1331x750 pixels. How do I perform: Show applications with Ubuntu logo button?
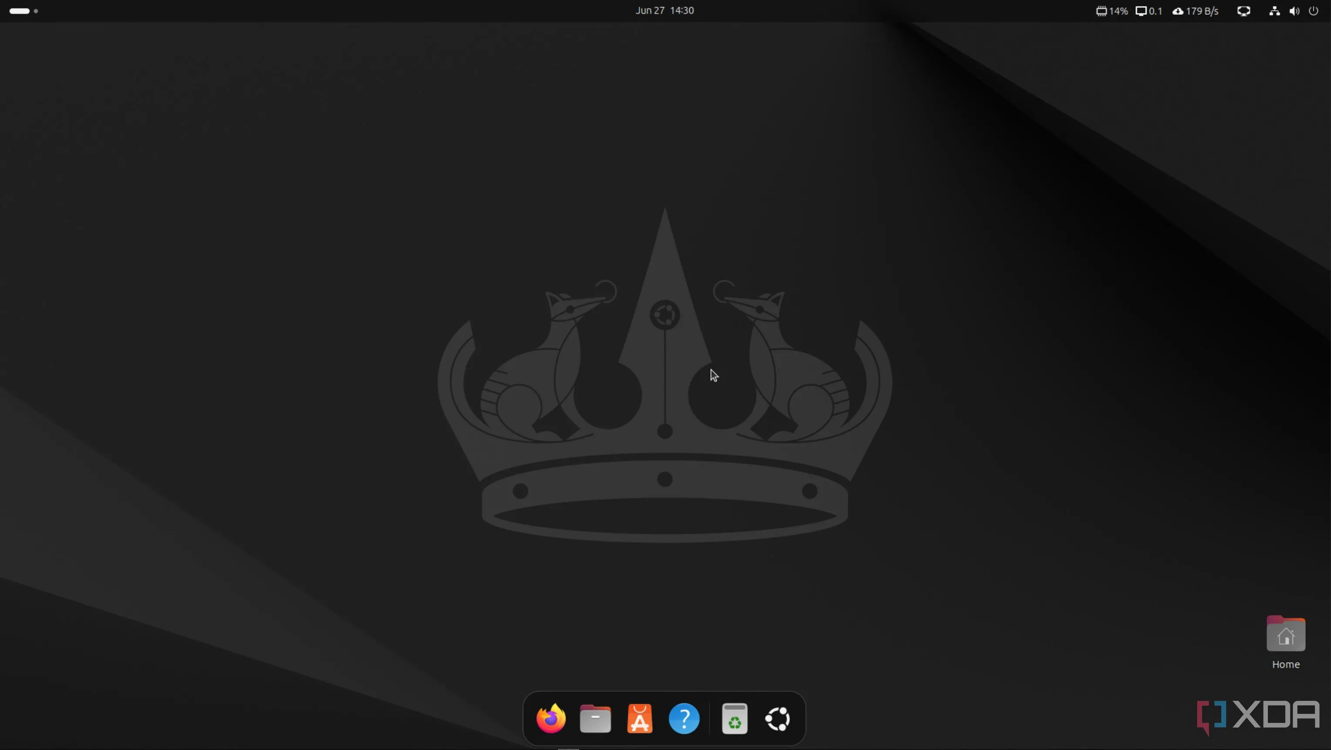coord(778,719)
